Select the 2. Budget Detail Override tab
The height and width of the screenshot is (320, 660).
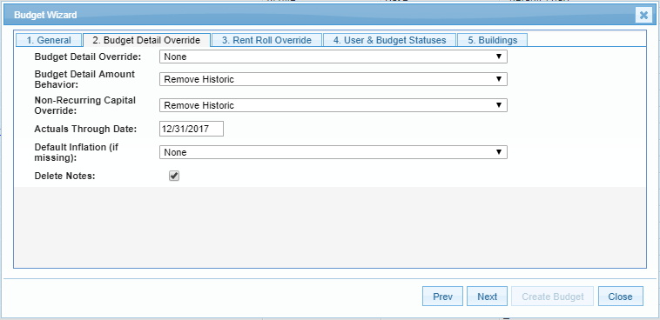click(x=146, y=40)
